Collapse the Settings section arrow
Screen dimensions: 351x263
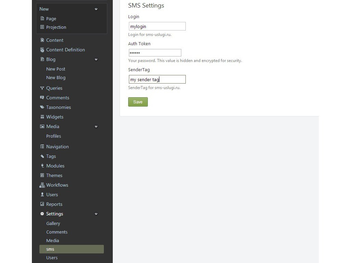tap(96, 214)
